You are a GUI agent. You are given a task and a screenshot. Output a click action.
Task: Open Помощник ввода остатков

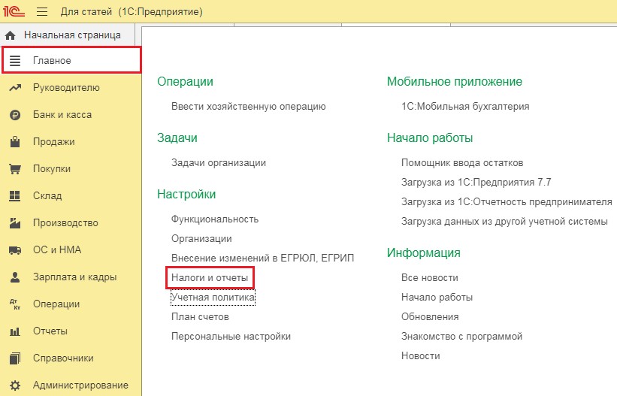pyautogui.click(x=461, y=162)
